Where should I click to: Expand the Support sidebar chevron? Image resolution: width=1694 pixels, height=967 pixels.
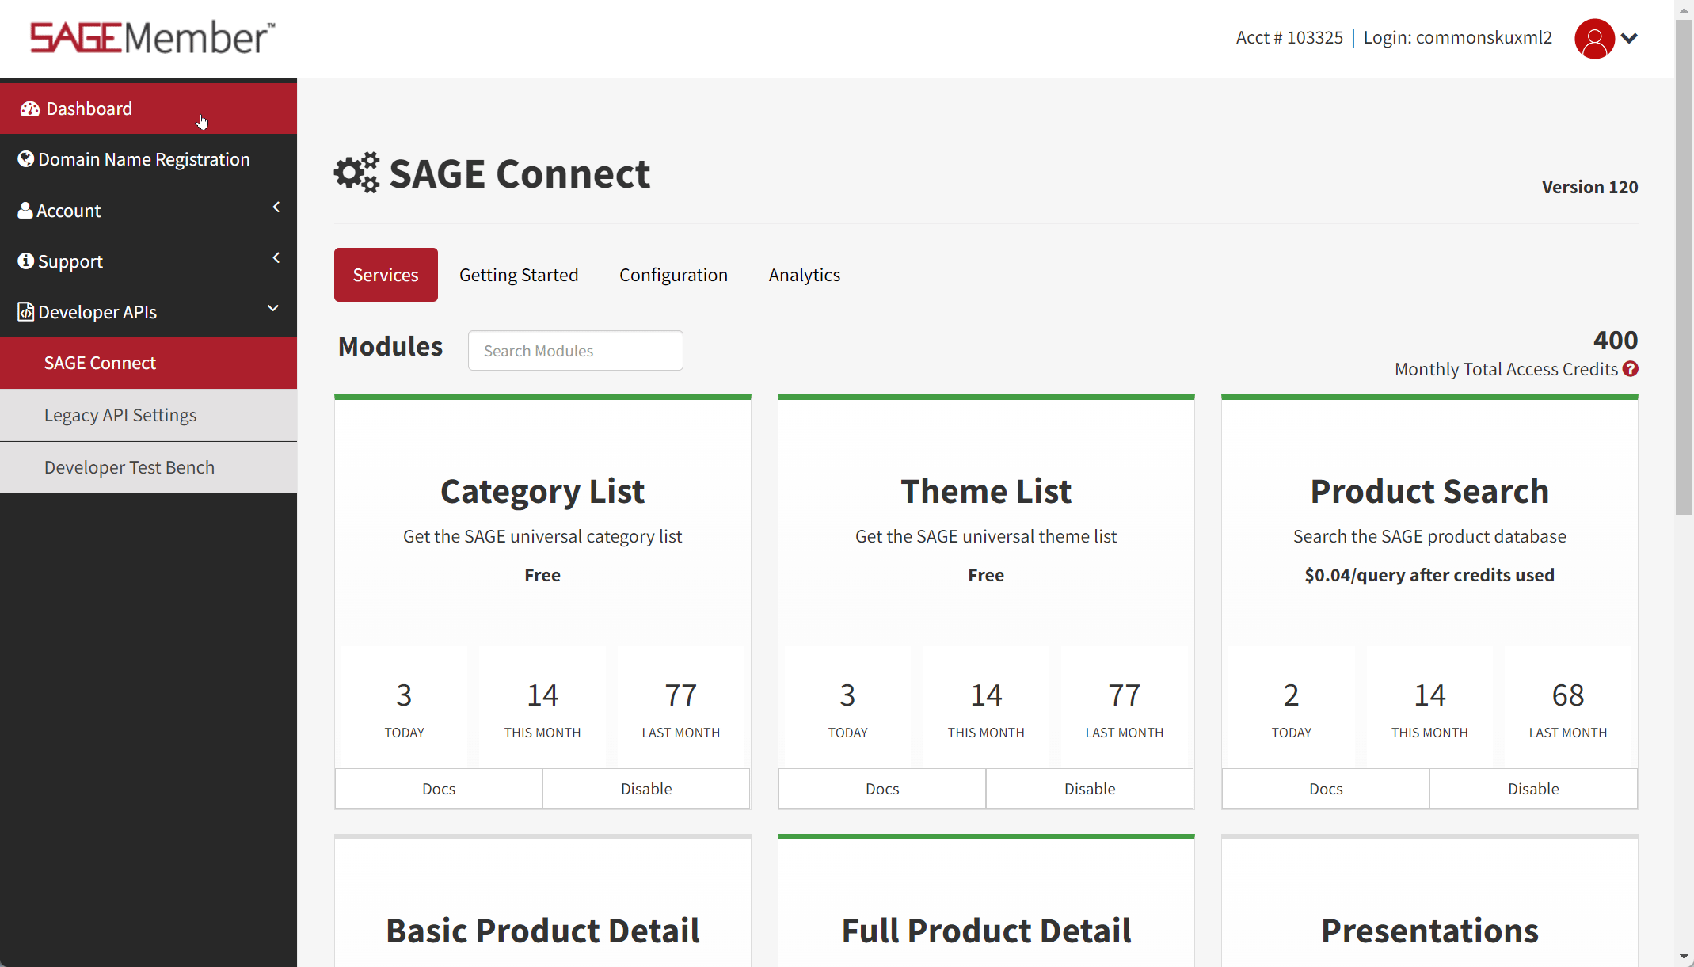click(276, 258)
